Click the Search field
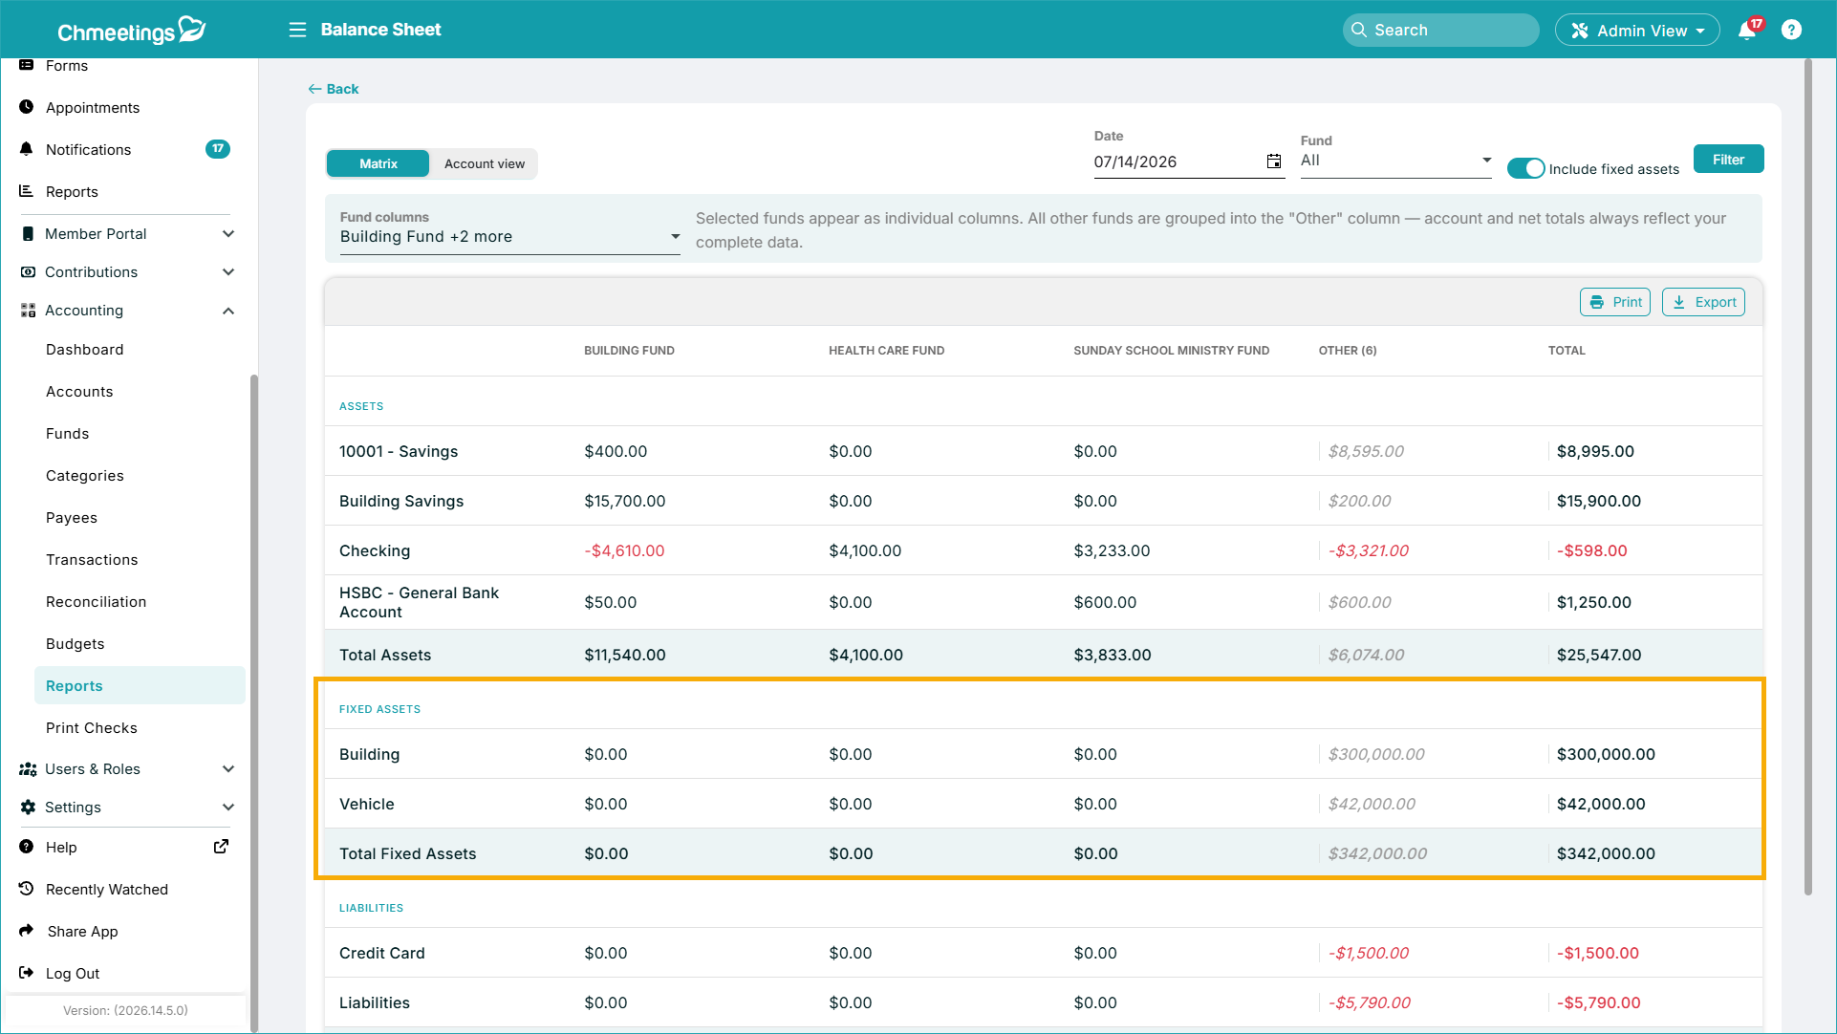1837x1034 pixels. 1440,31
